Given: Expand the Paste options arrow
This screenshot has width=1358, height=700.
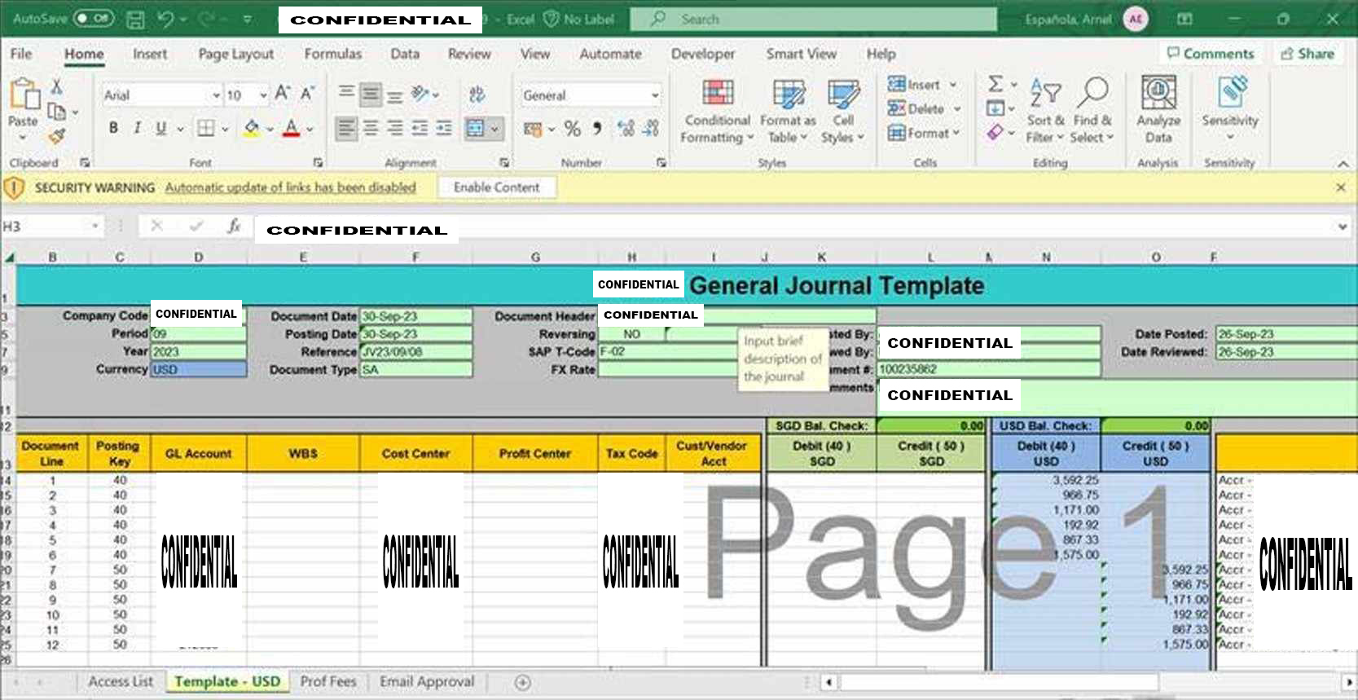Looking at the screenshot, I should point(23,138).
